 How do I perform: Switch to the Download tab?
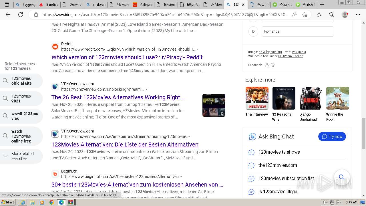tap(72, 5)
